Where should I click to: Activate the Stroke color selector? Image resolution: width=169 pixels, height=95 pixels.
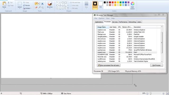tap(95, 5)
